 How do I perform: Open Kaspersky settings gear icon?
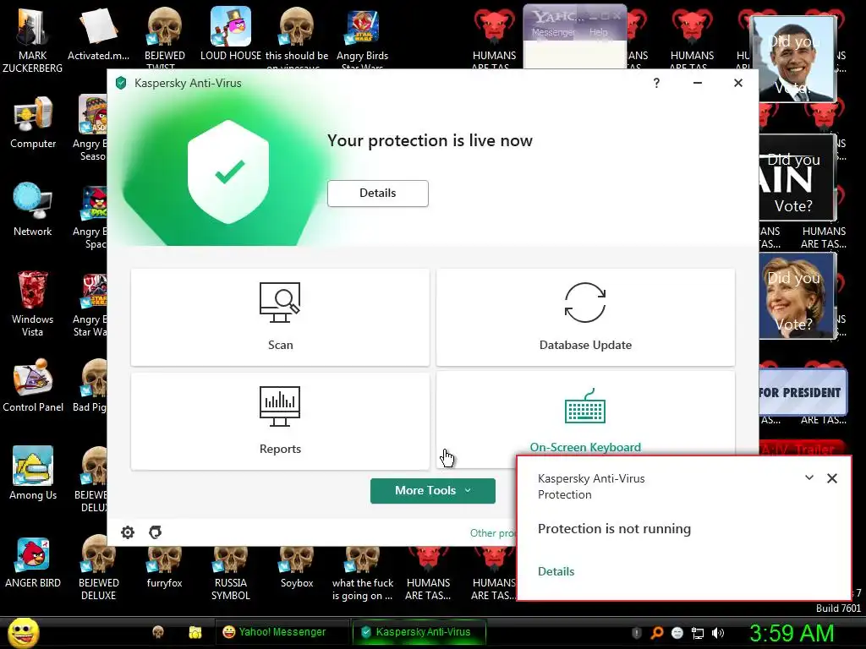click(x=128, y=532)
